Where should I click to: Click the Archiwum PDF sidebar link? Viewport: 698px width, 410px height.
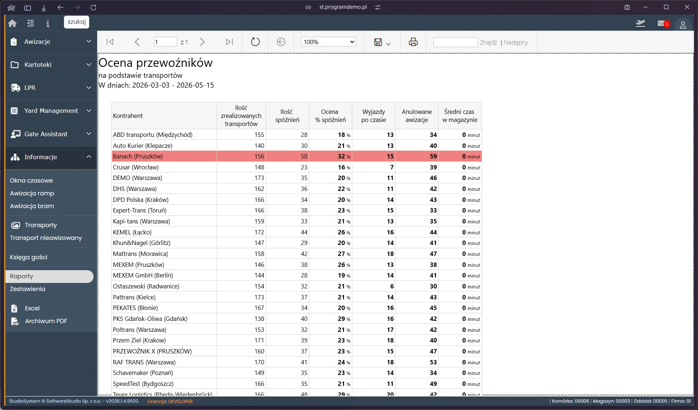point(46,321)
